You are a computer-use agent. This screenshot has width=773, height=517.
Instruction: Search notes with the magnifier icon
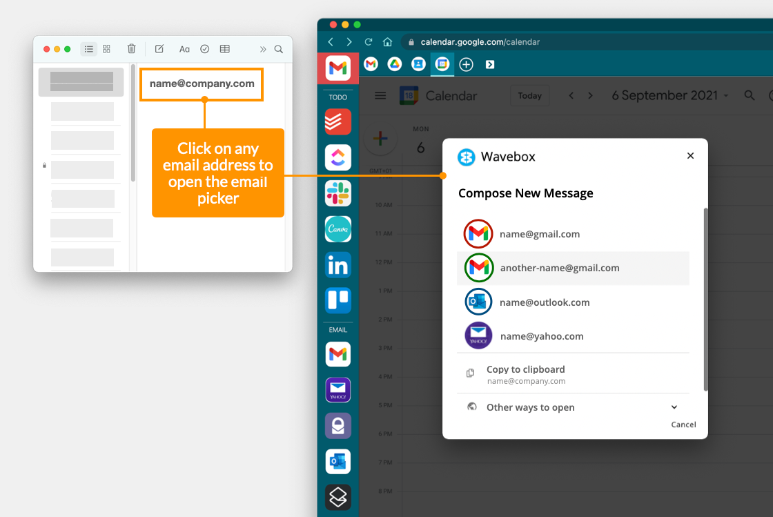tap(279, 49)
